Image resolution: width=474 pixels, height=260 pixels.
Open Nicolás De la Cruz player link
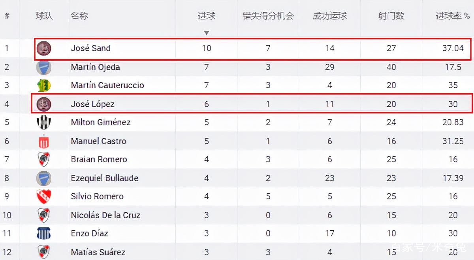click(105, 215)
